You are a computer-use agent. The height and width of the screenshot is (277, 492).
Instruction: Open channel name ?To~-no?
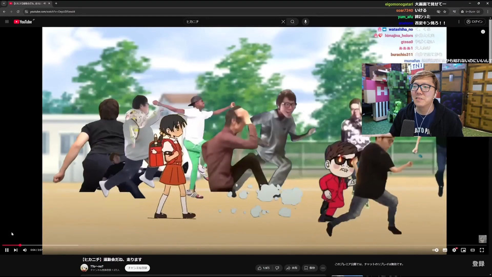pos(97,266)
